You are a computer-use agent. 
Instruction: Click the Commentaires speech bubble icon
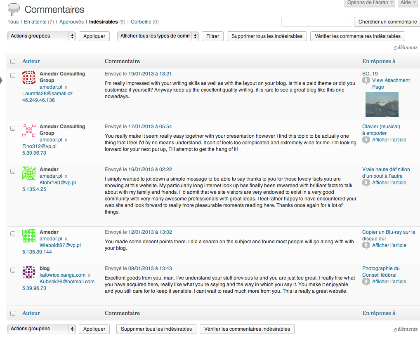pyautogui.click(x=14, y=9)
